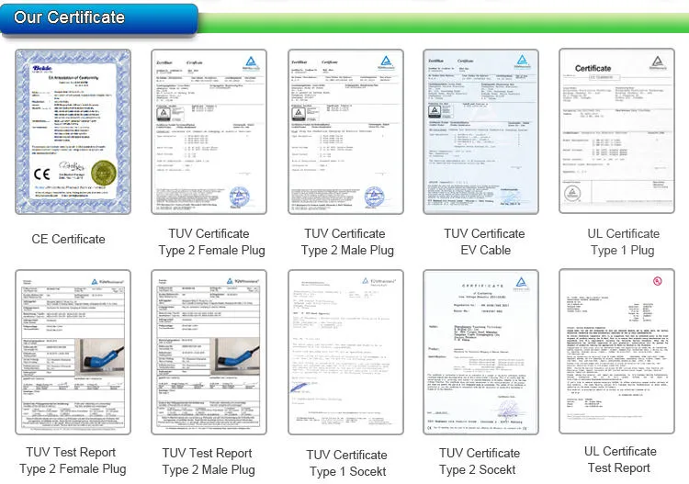Open TUV Test Report Type 2 Female Plug image
Viewport: 689px width, 484px height.
tap(73, 353)
